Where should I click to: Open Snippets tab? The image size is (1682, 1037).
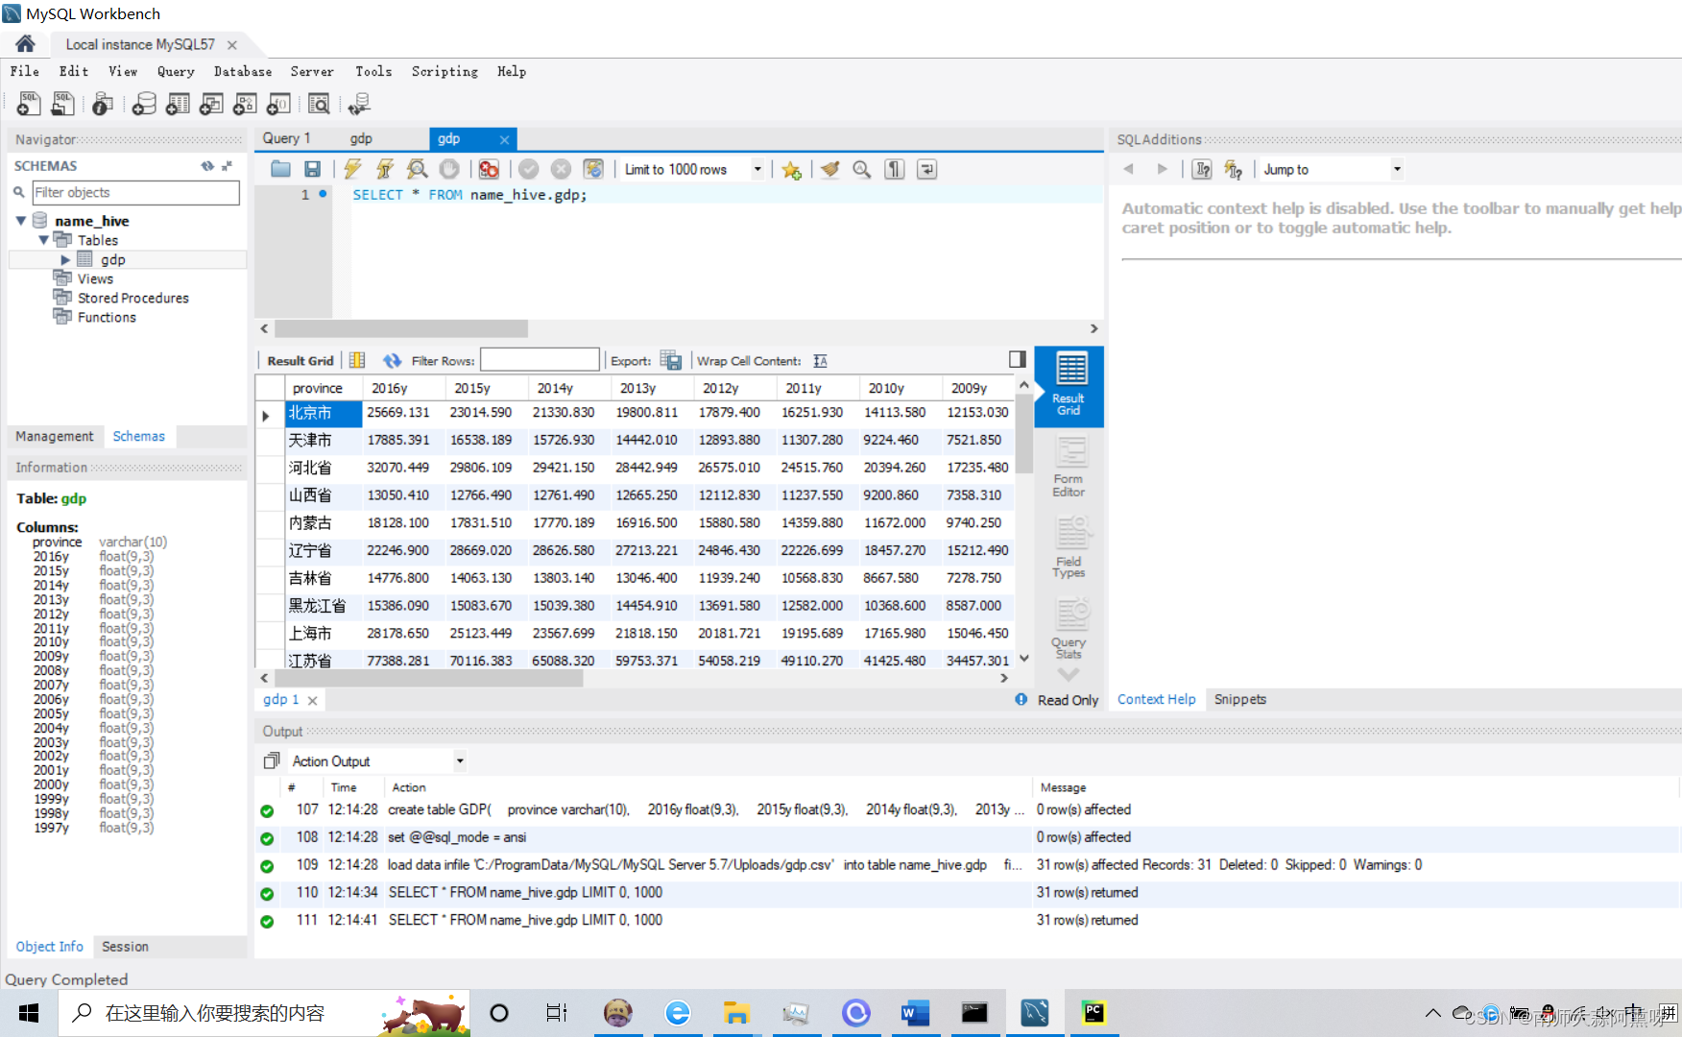1239,699
